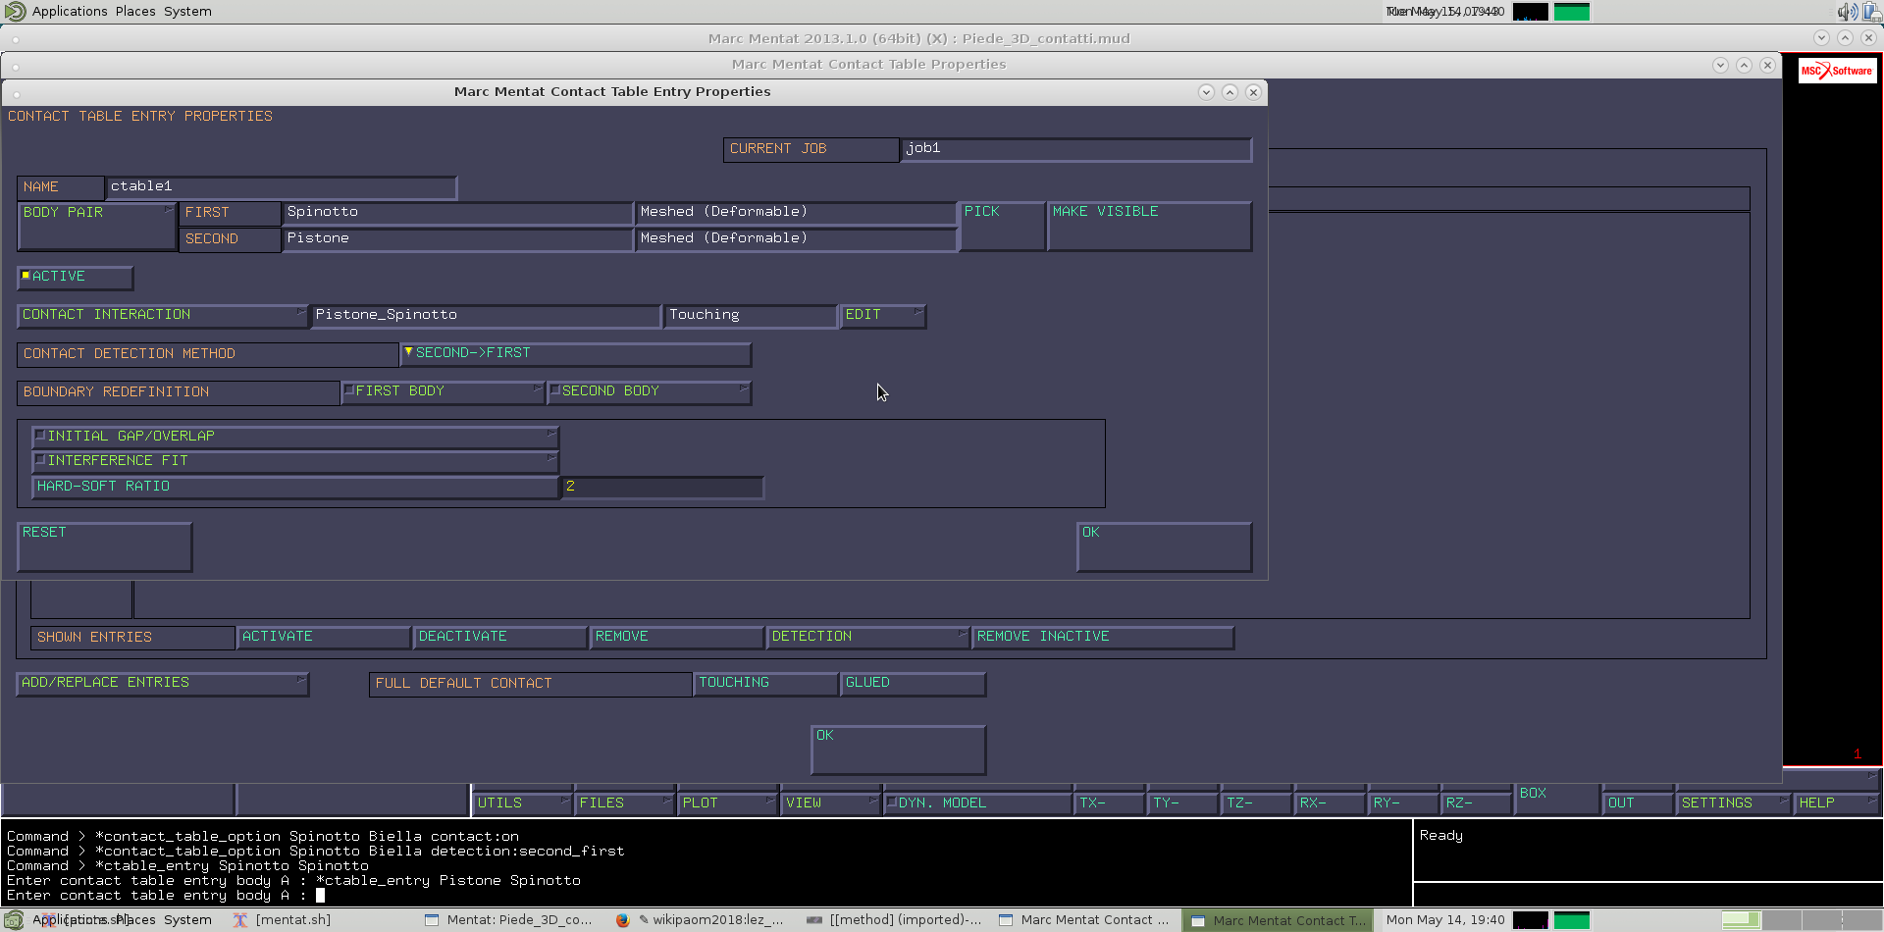Image resolution: width=1884 pixels, height=932 pixels.
Task: Open the UTILS menu
Action: [x=523, y=803]
